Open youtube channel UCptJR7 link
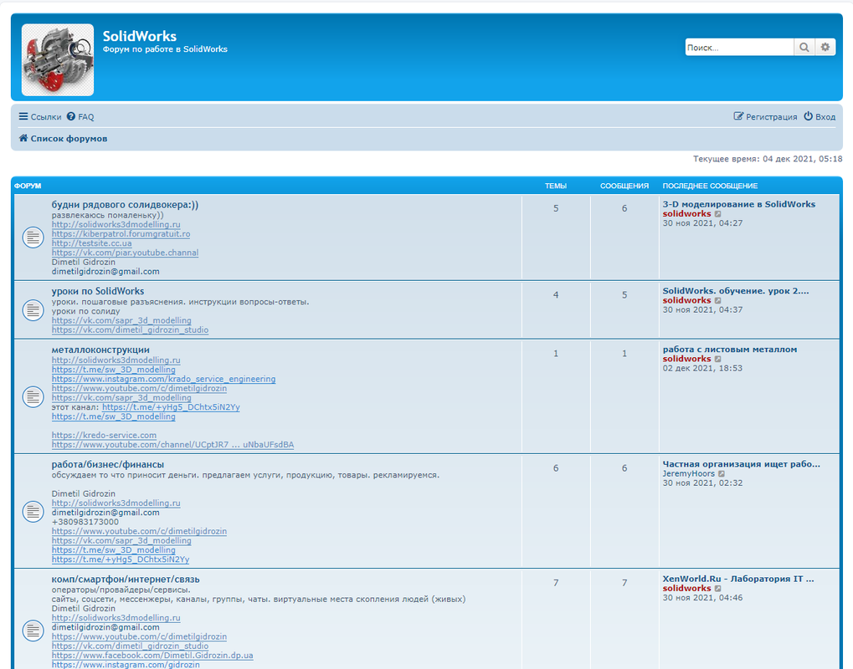Screen dimensions: 853x669 172,445
